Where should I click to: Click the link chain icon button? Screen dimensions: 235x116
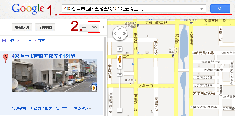(94, 28)
